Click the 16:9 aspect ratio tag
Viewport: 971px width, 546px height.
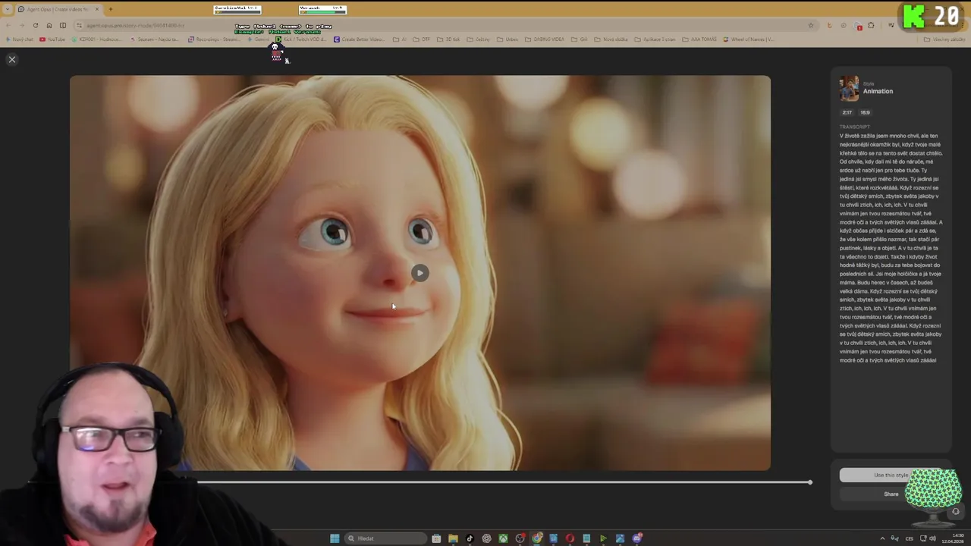(x=865, y=112)
